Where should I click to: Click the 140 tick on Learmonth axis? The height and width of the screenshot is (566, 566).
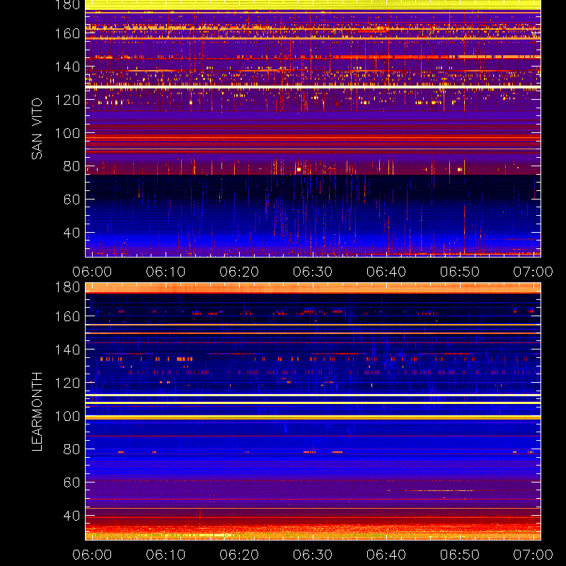pos(67,350)
